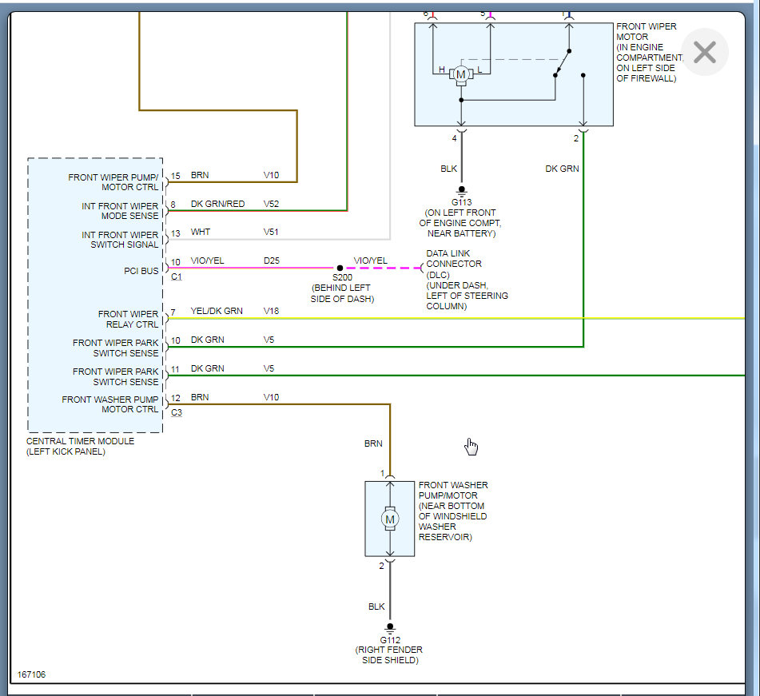The image size is (760, 696).
Task: Click the 'H' high-speed terminal label
Action: pos(442,70)
